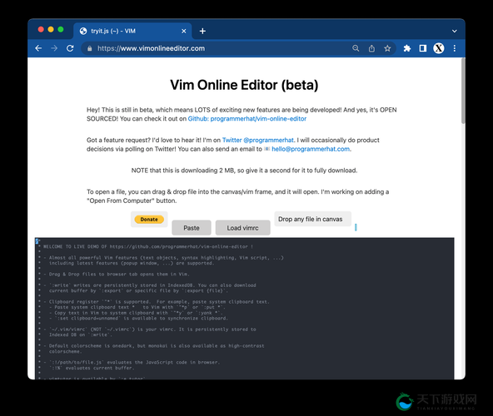Expand the tab search chevron

(455, 31)
